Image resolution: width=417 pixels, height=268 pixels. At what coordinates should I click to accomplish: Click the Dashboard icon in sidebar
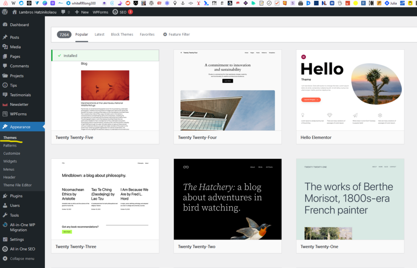coord(5,25)
